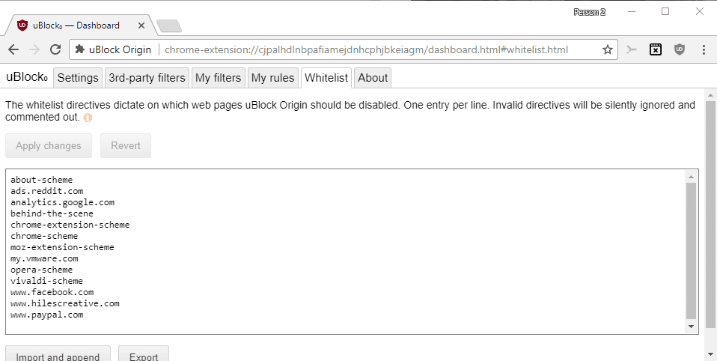Click the 'about-scheme' whitelist line
The height and width of the screenshot is (361, 717).
[x=42, y=180]
